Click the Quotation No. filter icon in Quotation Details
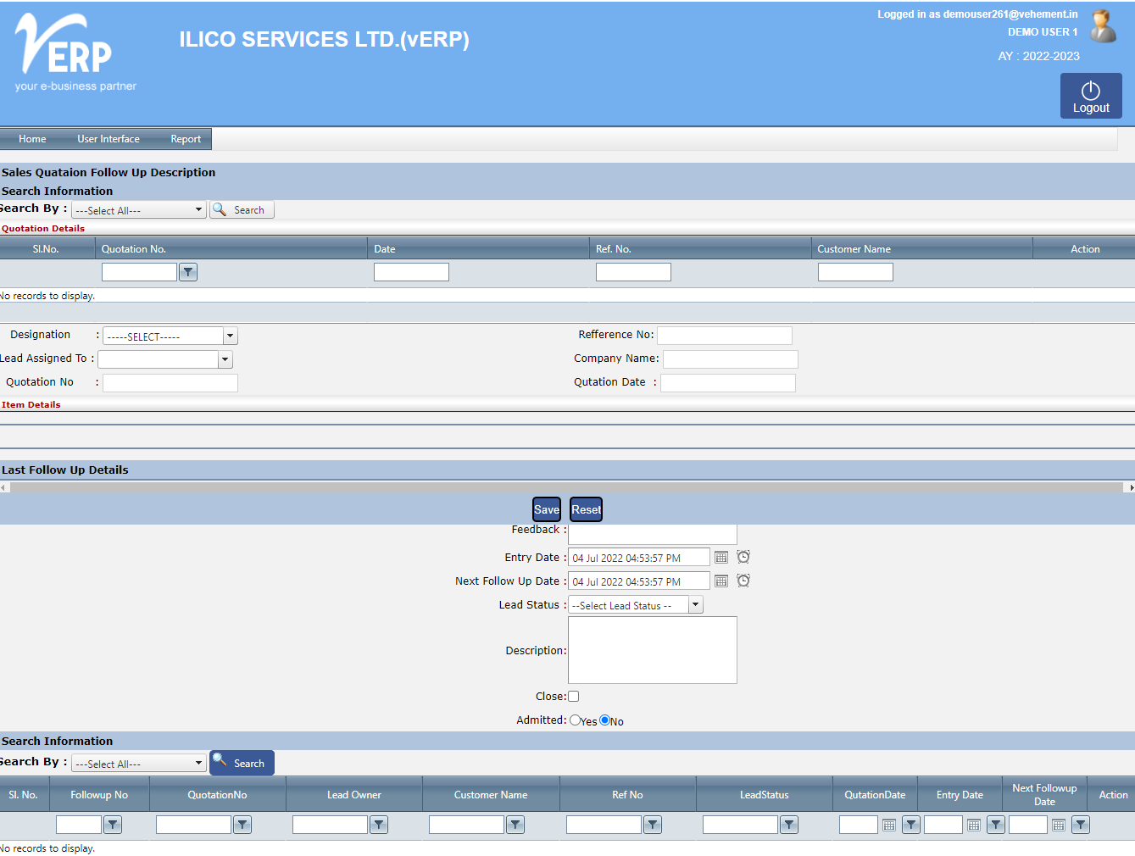 [188, 272]
